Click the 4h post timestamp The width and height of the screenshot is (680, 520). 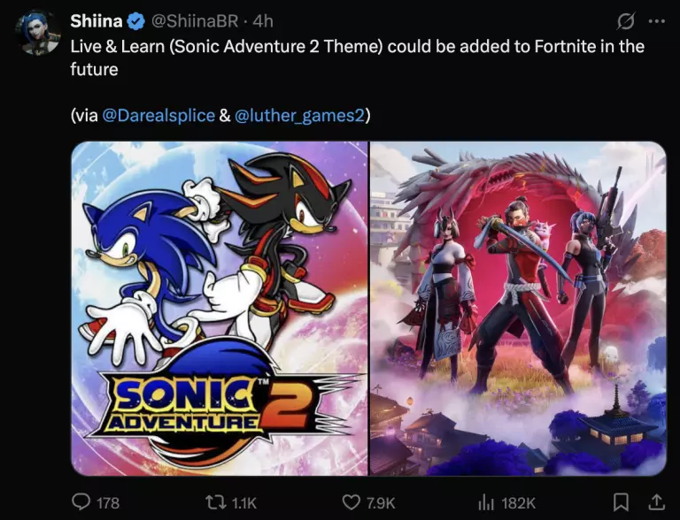[263, 21]
